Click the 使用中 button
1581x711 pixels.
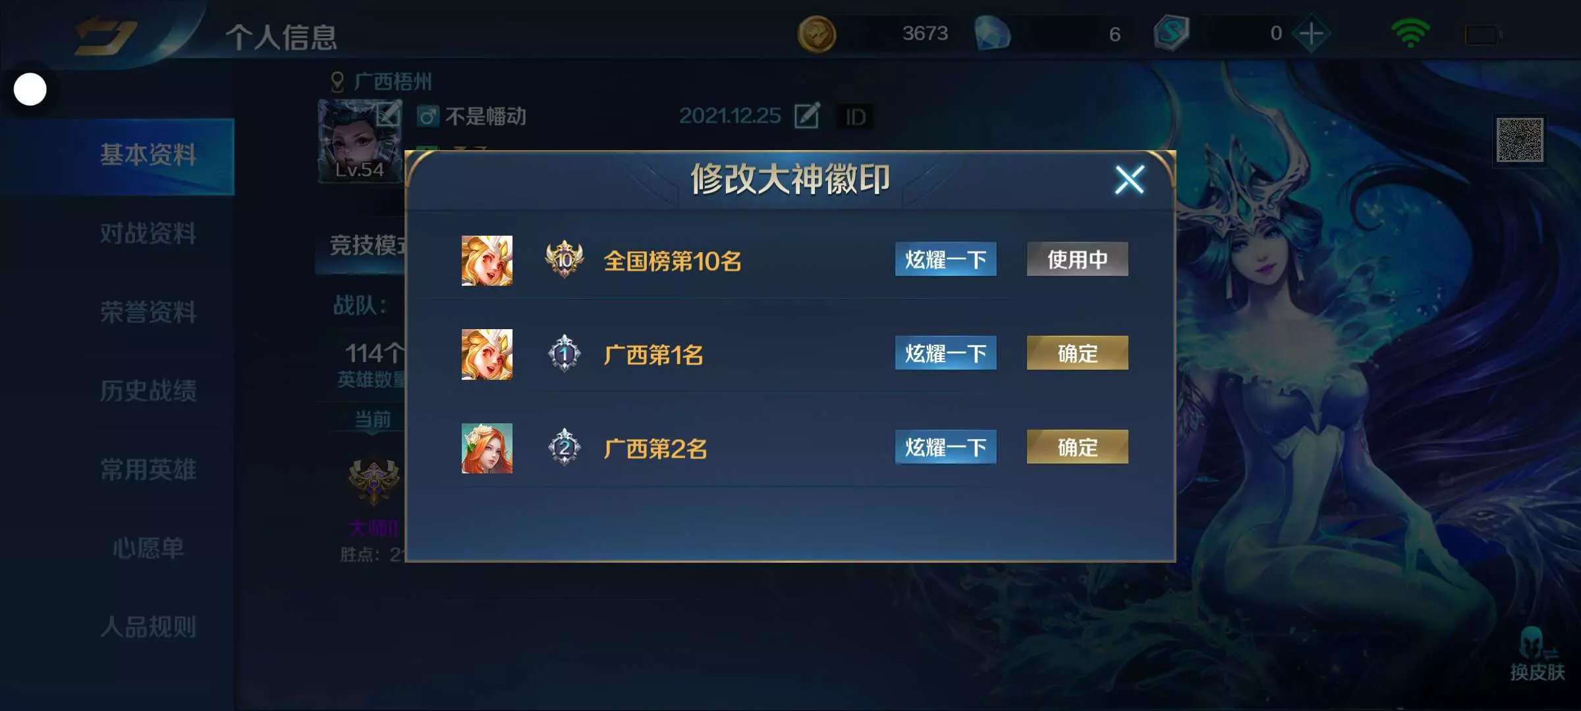tap(1077, 259)
